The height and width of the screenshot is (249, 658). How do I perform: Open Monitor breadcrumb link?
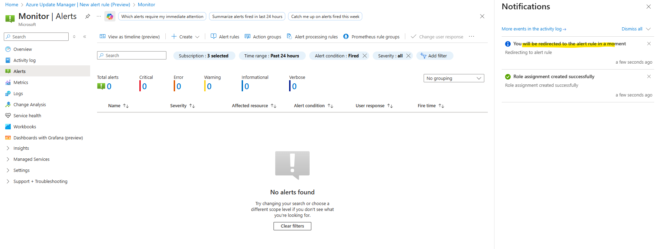146,4
